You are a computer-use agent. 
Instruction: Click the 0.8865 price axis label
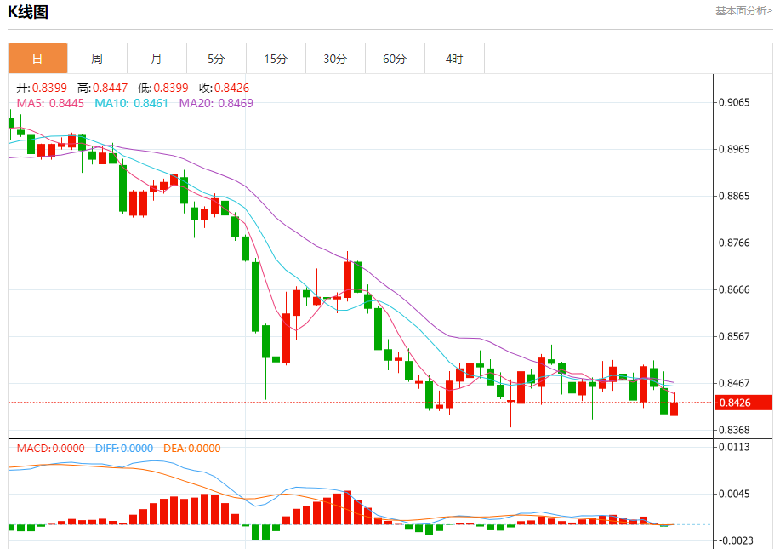734,196
